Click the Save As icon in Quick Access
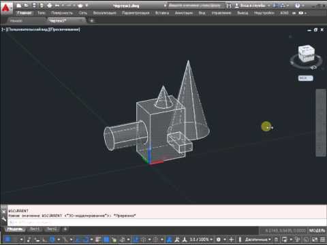The image size is (327, 245). 42,5
